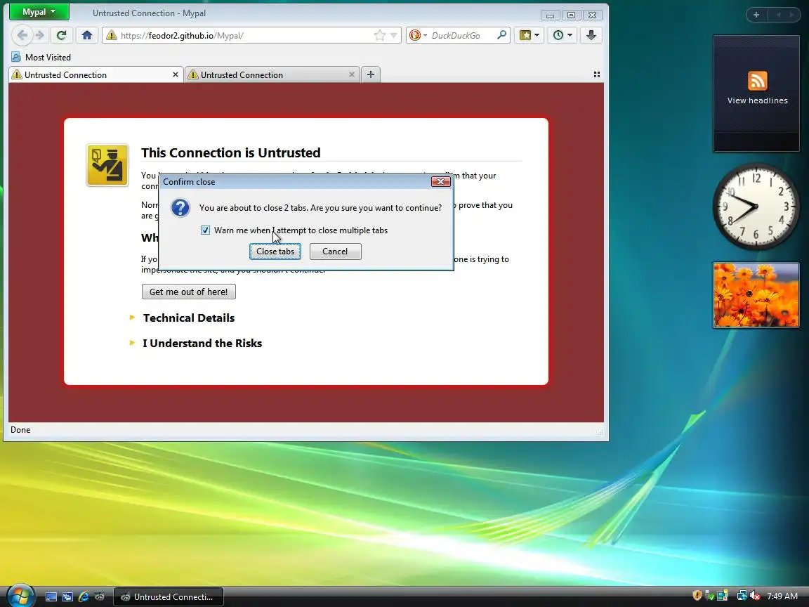Reload the page with the refresh icon
The image size is (809, 607).
[x=61, y=35]
